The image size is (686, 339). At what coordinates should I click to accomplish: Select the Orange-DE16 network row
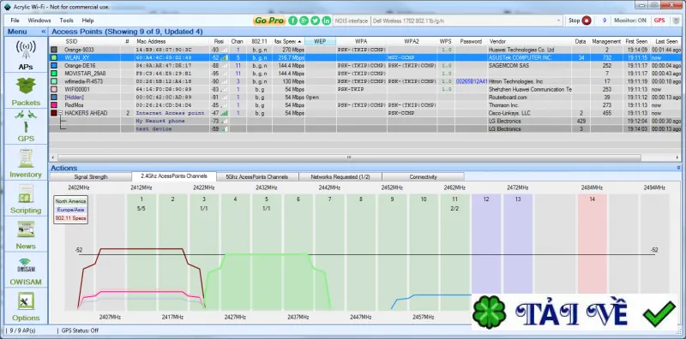(x=365, y=66)
